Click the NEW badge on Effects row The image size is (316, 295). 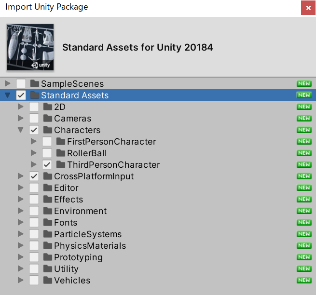[304, 200]
